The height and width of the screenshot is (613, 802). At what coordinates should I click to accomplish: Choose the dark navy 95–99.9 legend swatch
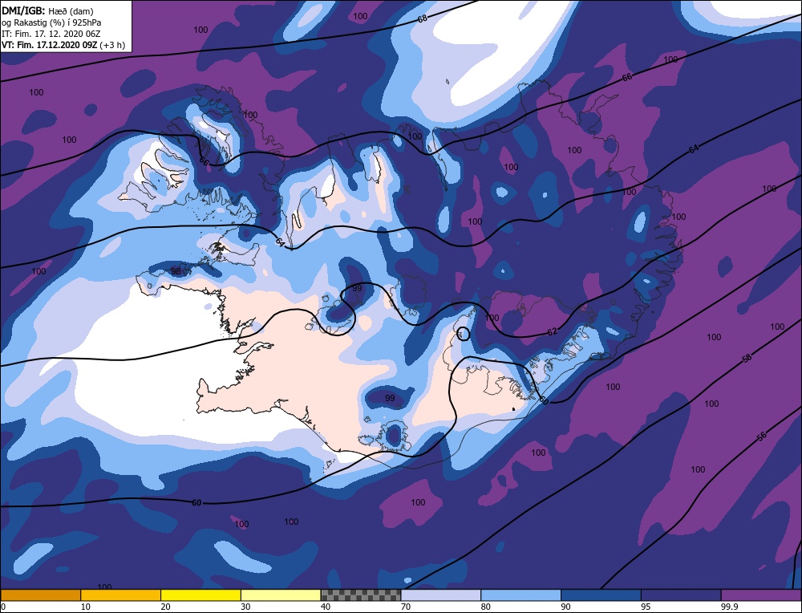coord(681,595)
